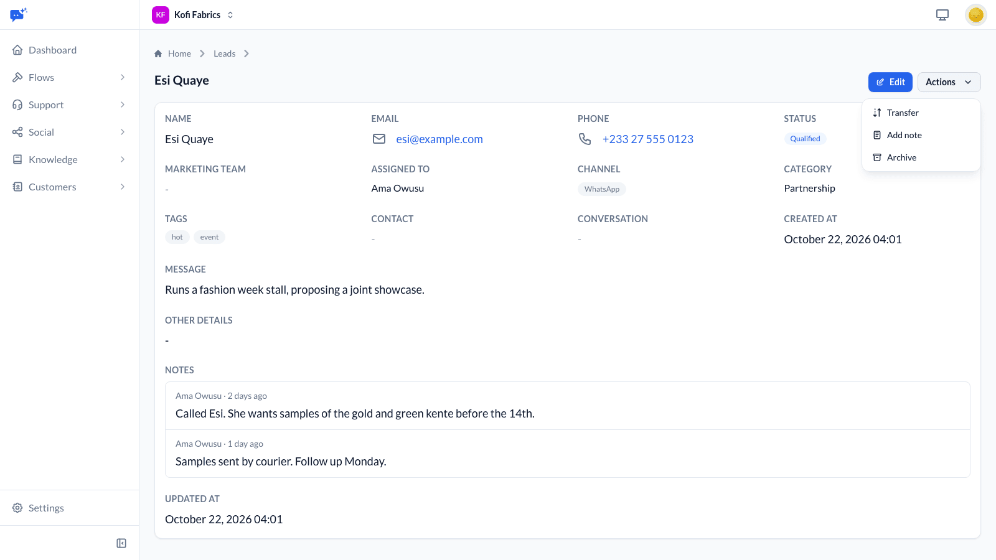Go to Leads breadcrumb
This screenshot has height=560, width=996.
tap(224, 54)
